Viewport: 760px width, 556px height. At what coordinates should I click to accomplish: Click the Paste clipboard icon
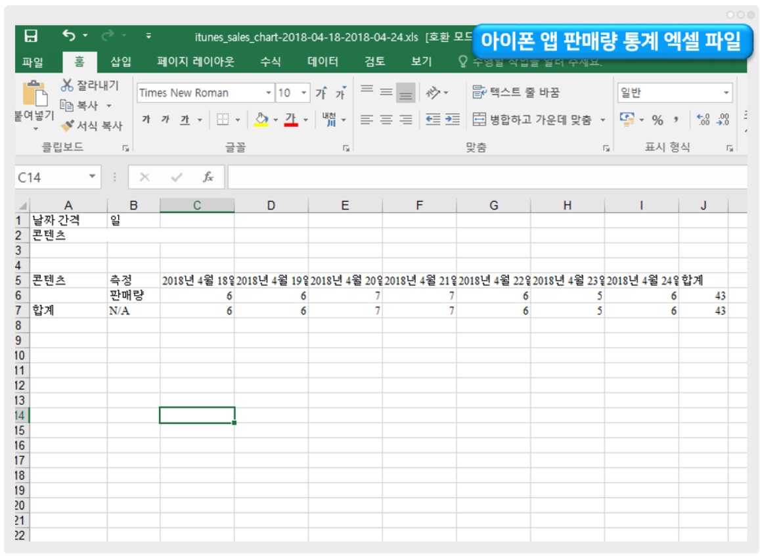tap(35, 93)
